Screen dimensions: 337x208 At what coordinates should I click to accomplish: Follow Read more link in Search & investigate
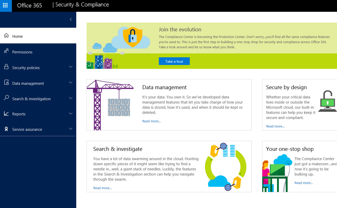pos(102,188)
